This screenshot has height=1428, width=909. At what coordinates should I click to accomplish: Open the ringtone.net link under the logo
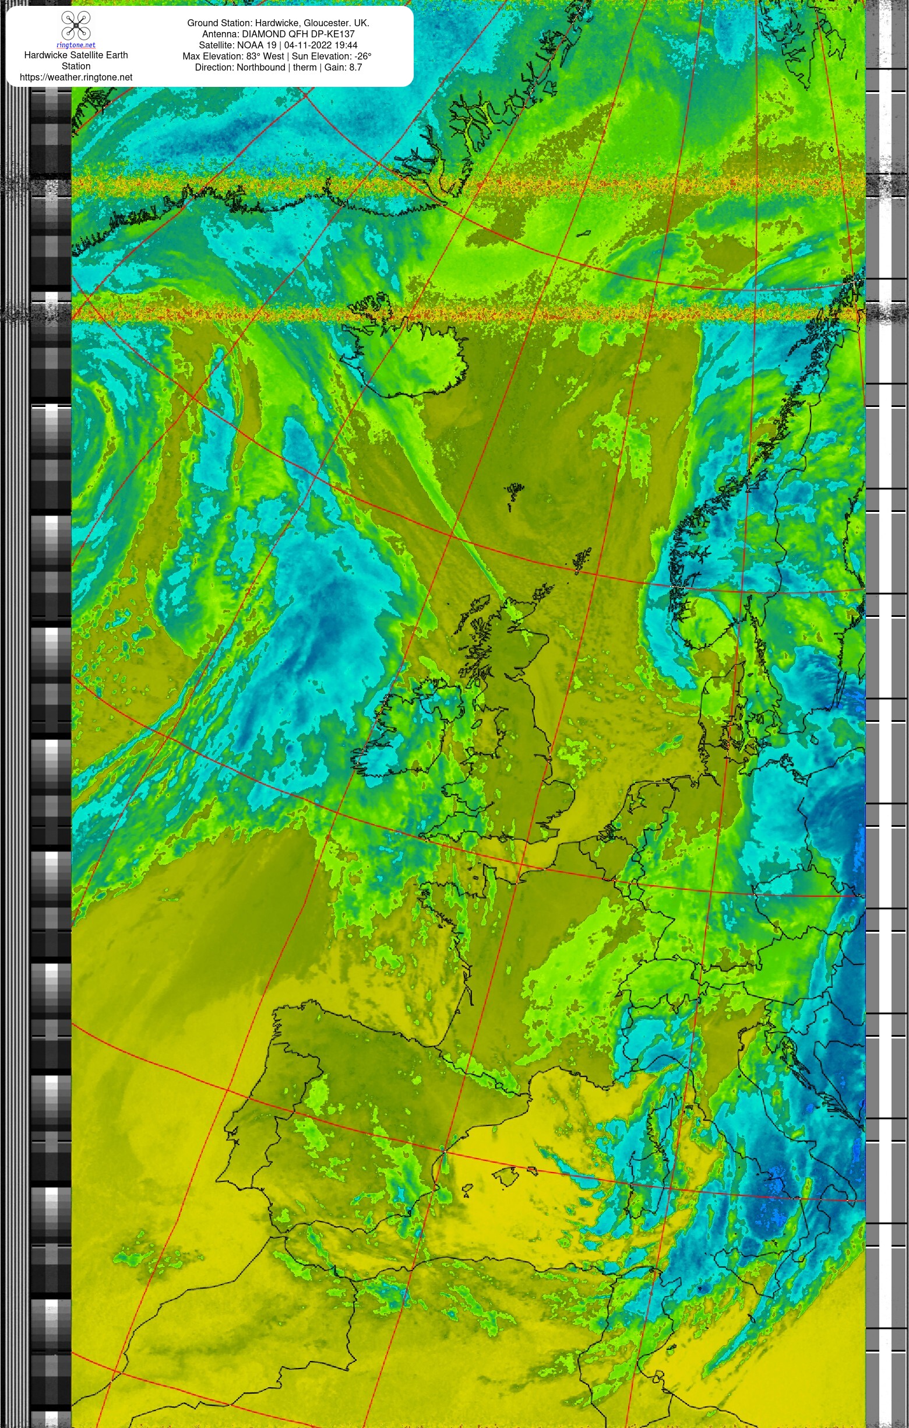coord(76,45)
